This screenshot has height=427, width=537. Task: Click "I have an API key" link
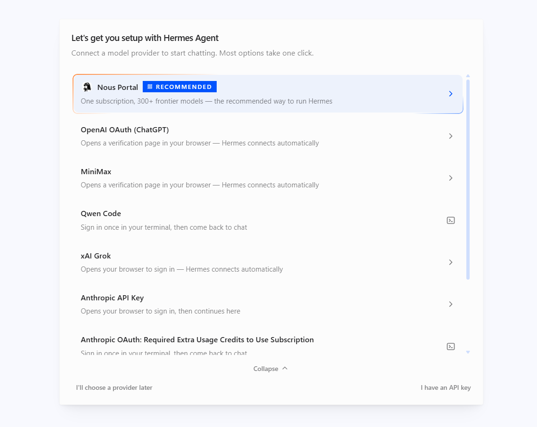click(x=446, y=387)
